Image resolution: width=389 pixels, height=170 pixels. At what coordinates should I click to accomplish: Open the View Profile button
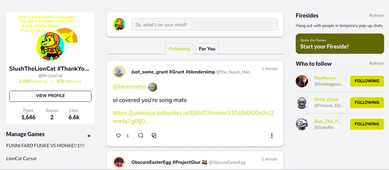click(51, 96)
